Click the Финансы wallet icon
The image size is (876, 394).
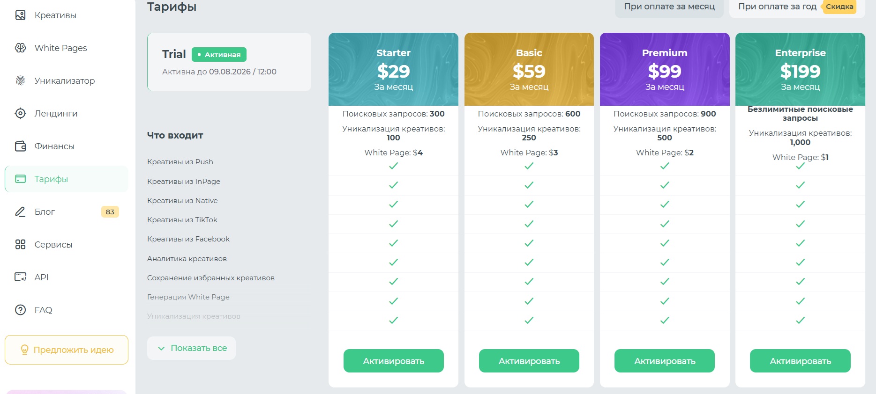[20, 146]
